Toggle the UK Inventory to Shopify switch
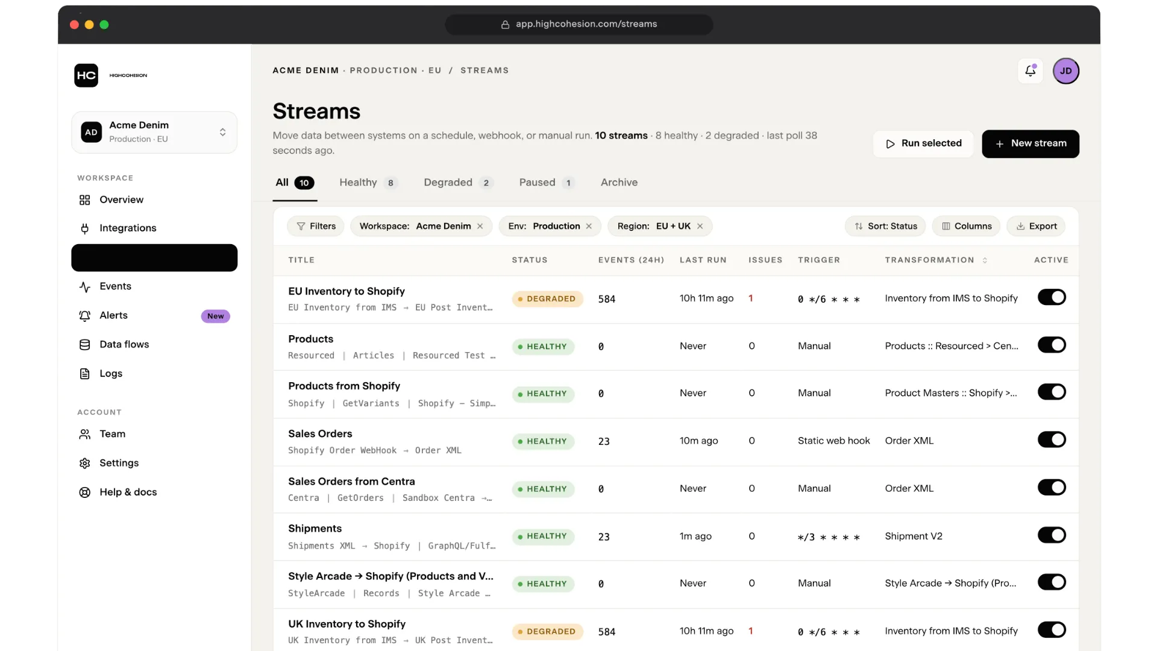Screen dimensions: 1157x651 (1052, 630)
